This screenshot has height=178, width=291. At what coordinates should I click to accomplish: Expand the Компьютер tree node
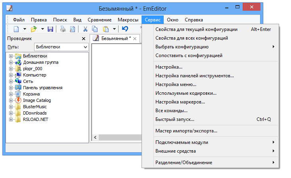[11, 75]
